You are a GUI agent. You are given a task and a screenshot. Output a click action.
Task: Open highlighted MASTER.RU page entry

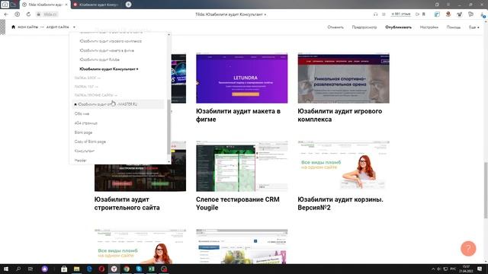pos(118,104)
